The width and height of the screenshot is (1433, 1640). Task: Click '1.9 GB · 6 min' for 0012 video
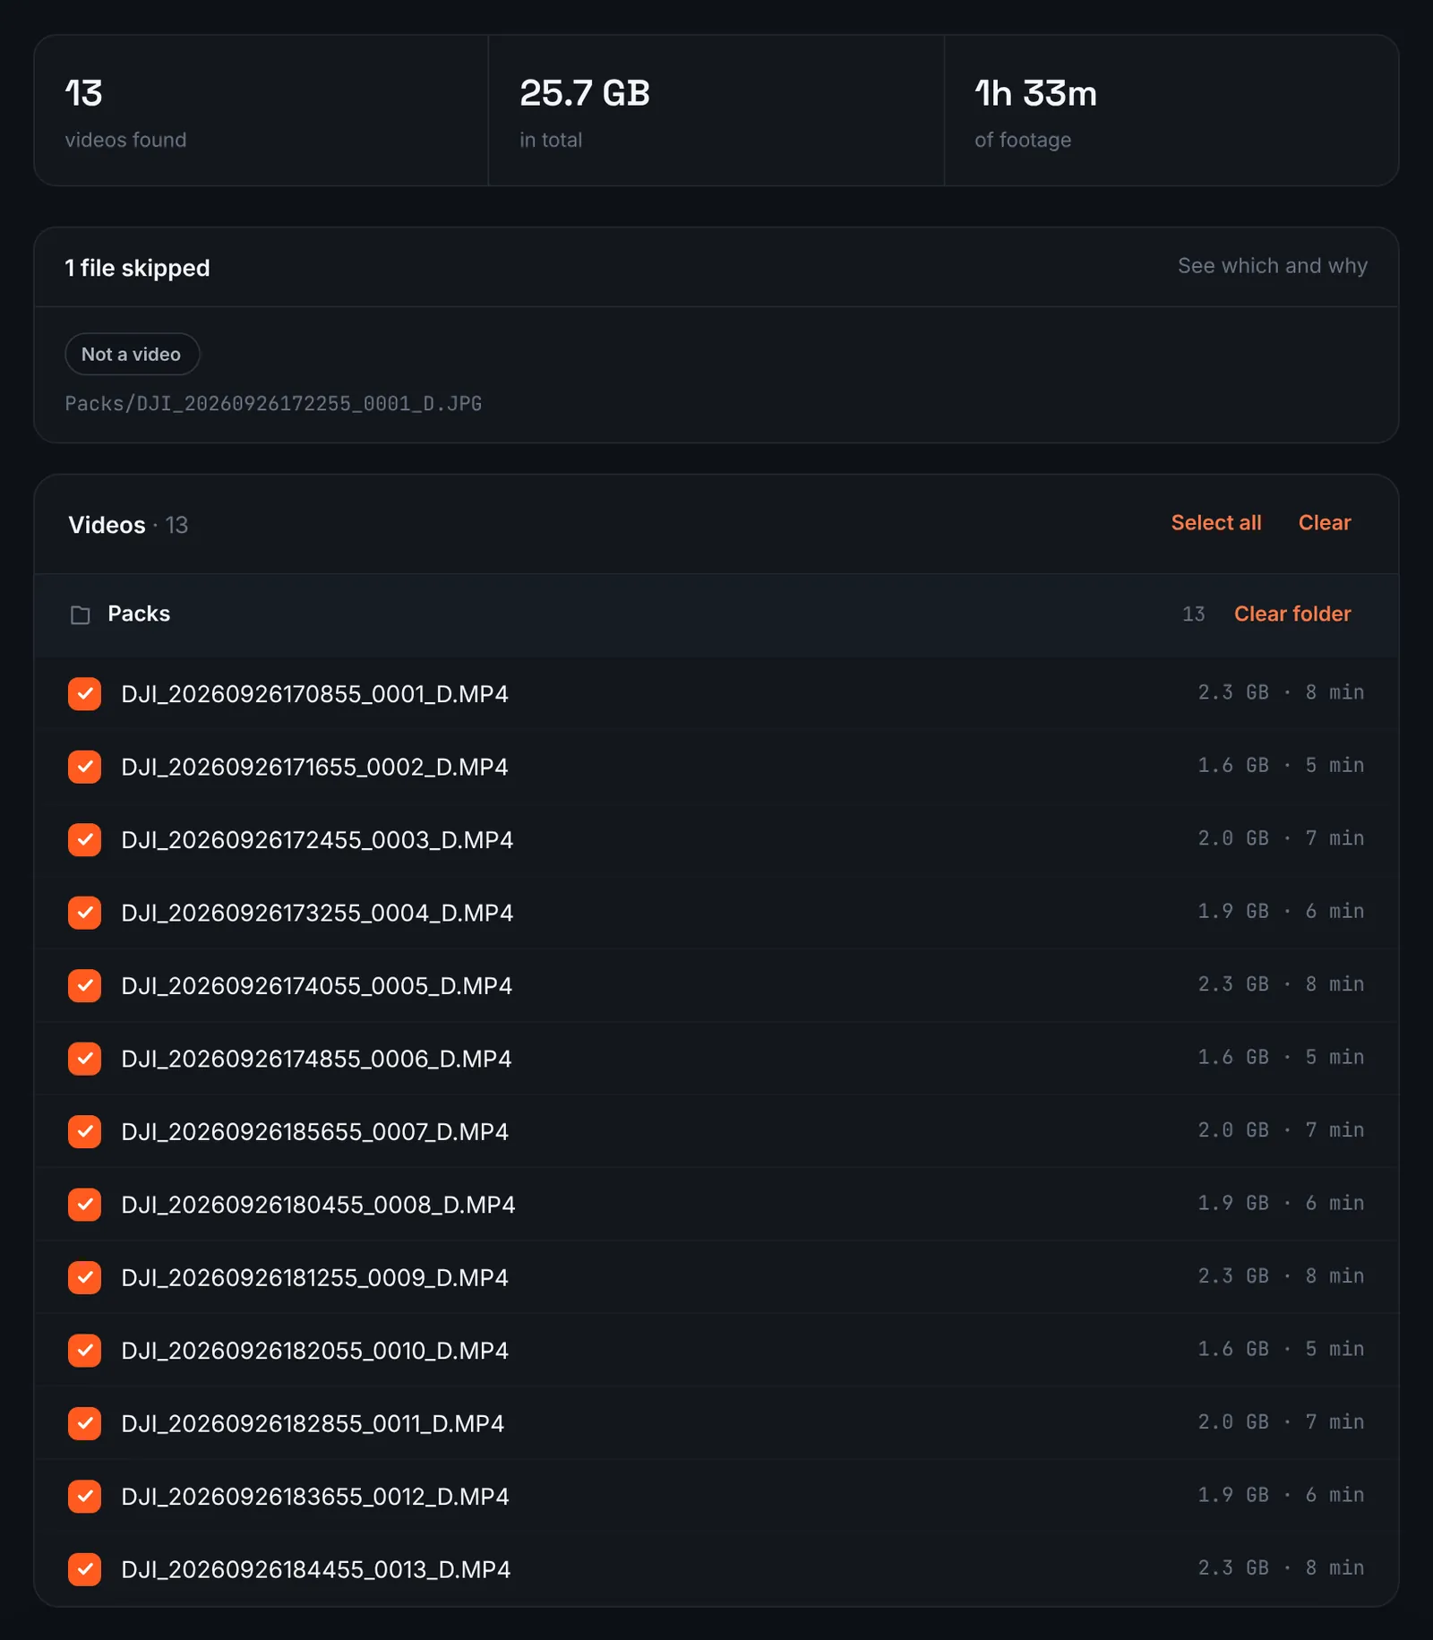[1281, 1495]
